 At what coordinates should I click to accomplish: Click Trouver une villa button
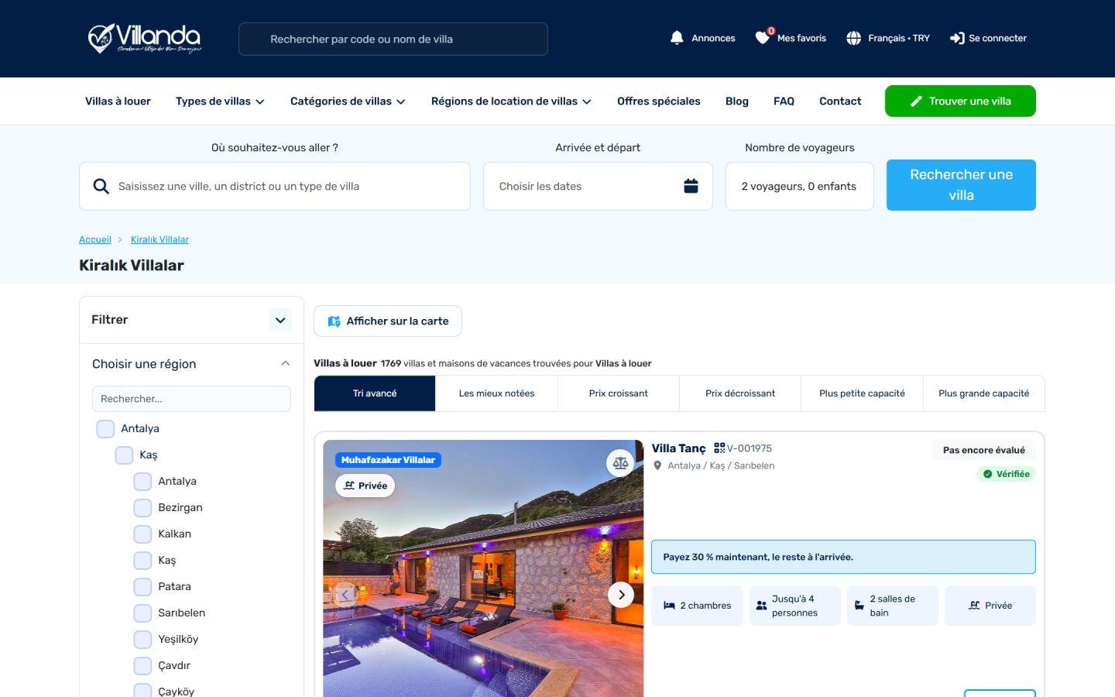click(x=960, y=101)
